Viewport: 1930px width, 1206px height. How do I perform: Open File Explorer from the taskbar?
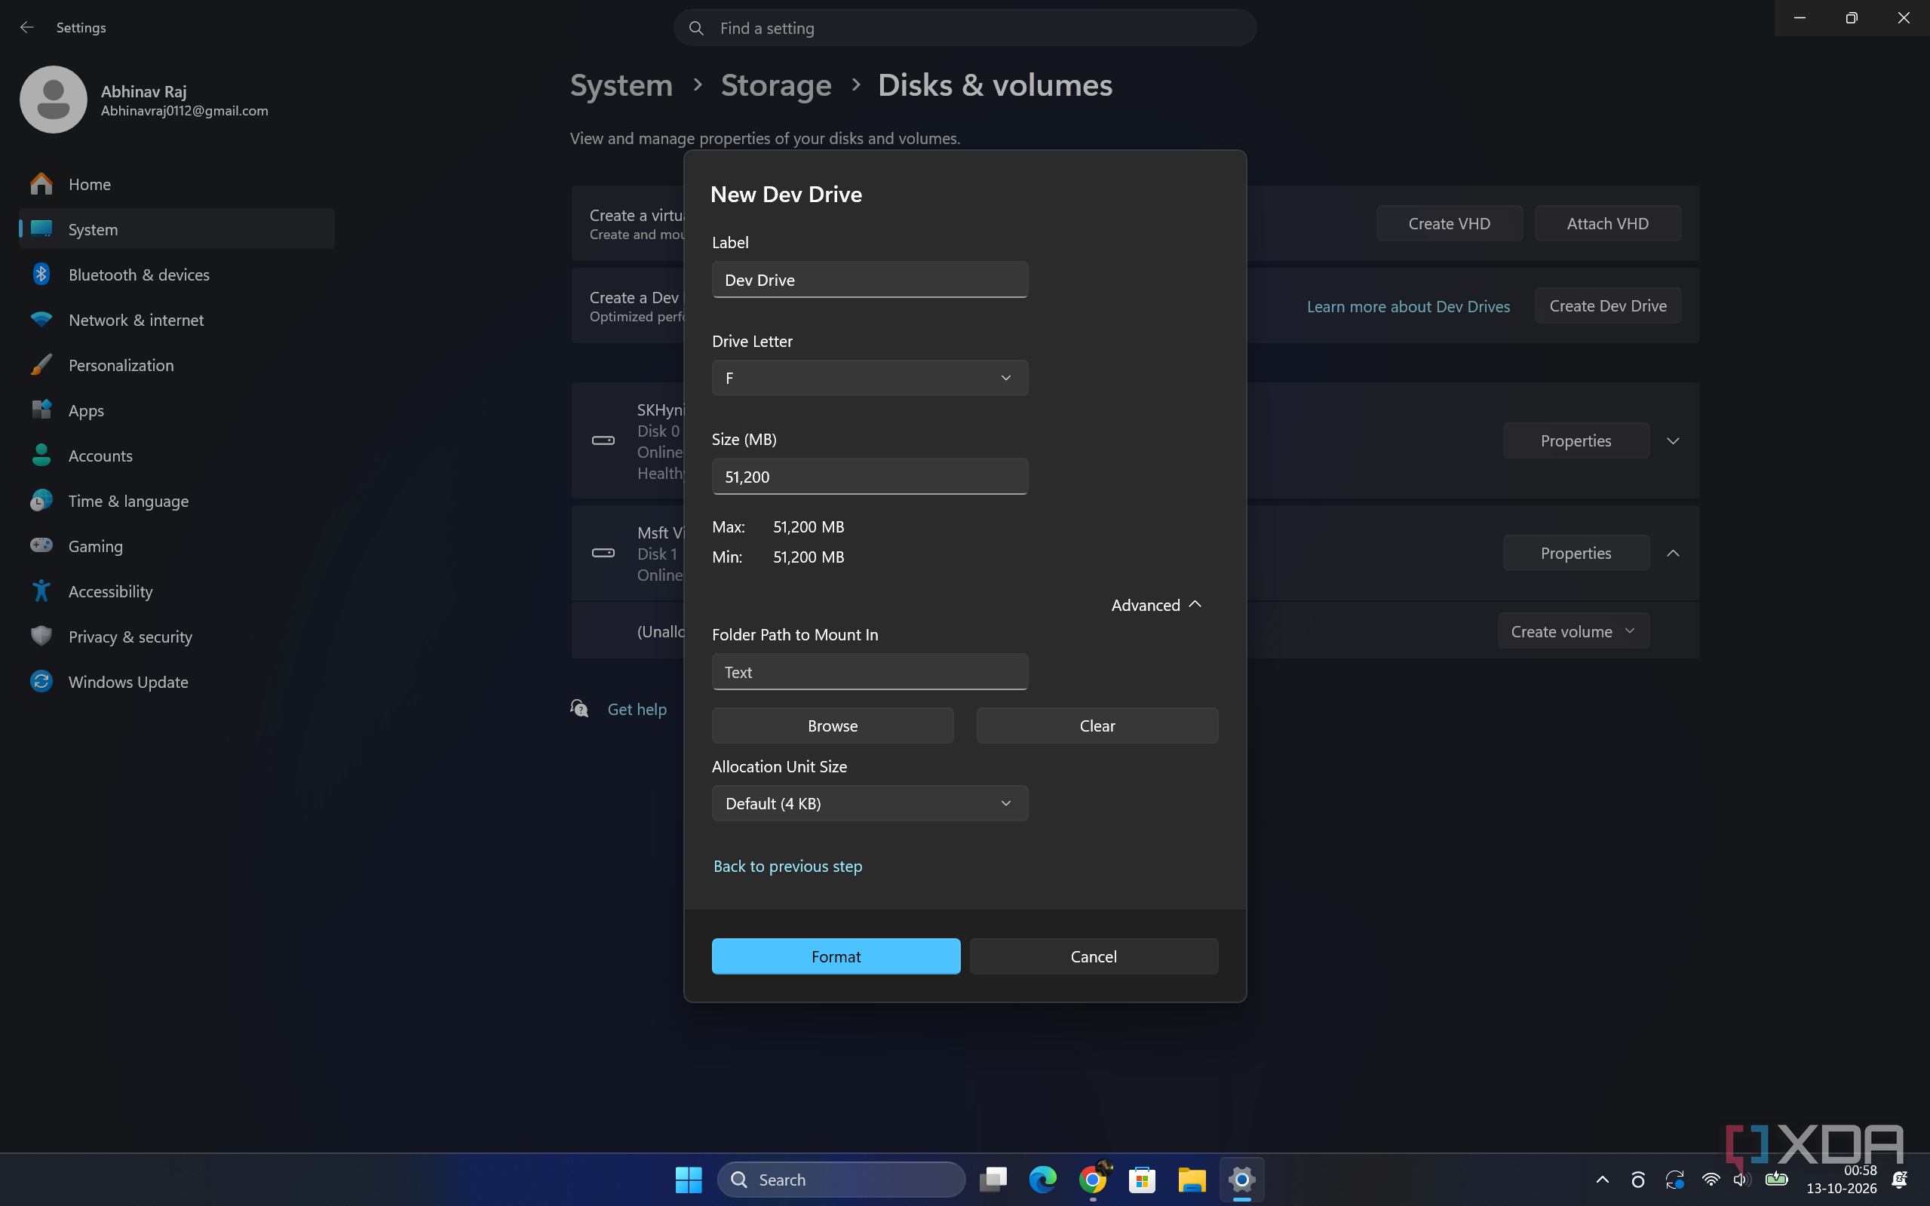[1192, 1179]
